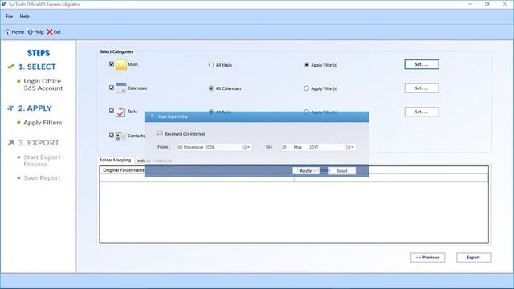
Task: Select Apply Filter(s) radio for Mails
Action: [x=306, y=65]
